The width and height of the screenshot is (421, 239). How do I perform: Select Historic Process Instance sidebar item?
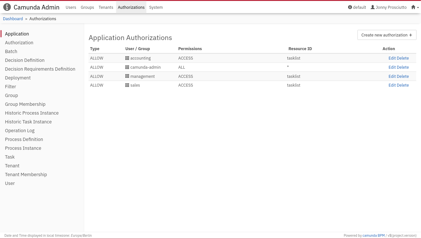32,113
